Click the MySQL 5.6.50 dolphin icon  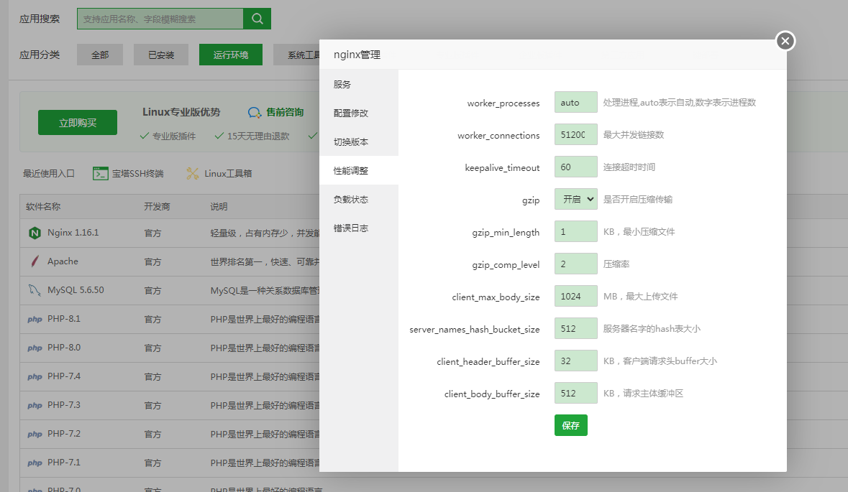tap(35, 290)
